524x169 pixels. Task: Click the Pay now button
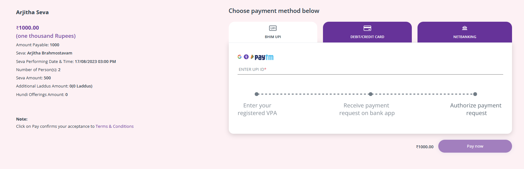click(x=475, y=146)
